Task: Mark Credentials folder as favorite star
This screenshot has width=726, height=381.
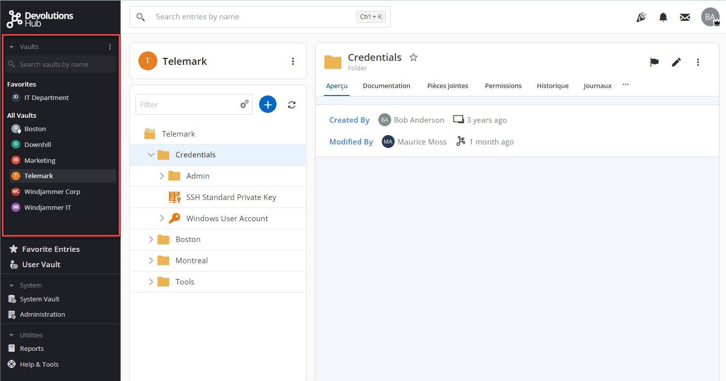Action: (413, 57)
